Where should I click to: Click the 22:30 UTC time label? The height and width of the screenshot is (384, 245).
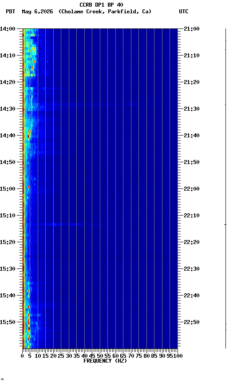192,269
